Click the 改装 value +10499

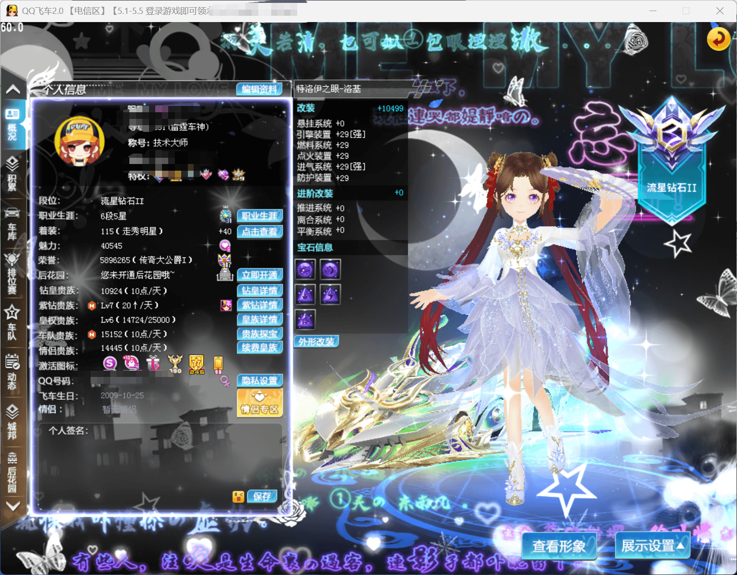[x=390, y=108]
